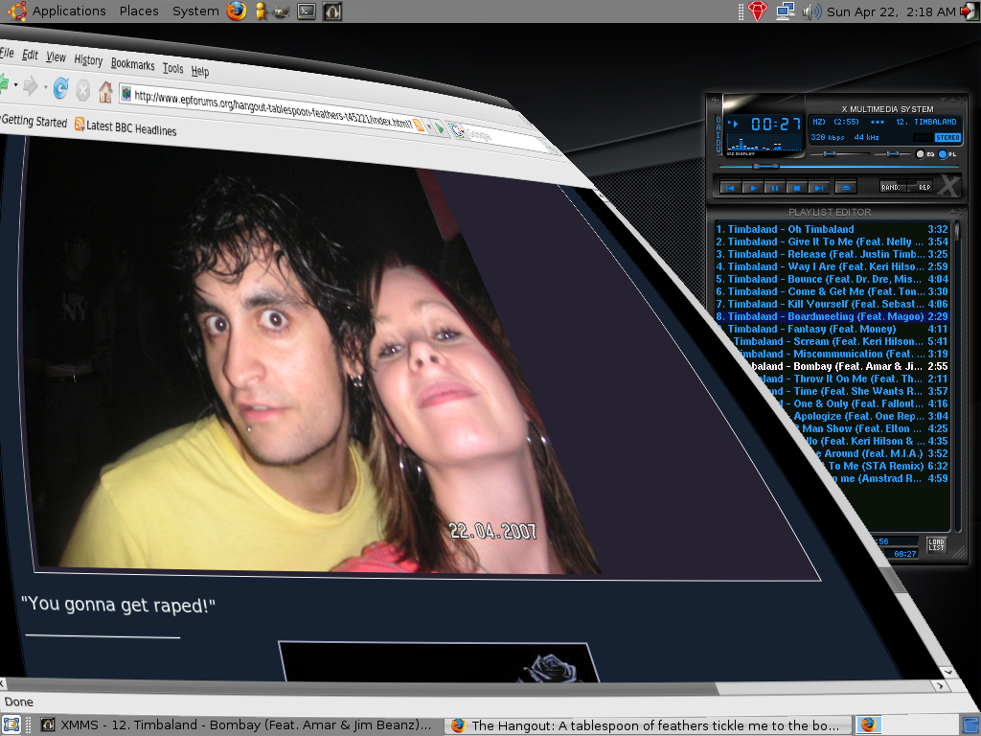Click the red ruby tray icon
981x736 pixels.
757,11
